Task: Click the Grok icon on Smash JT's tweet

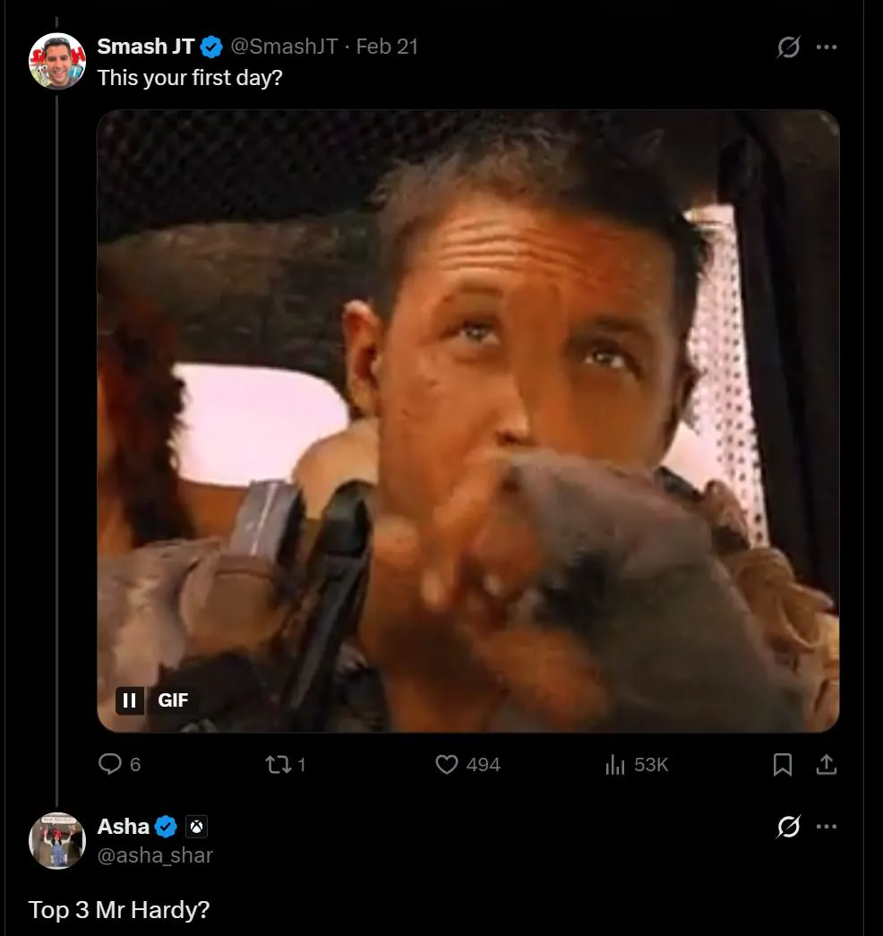Action: pos(788,47)
